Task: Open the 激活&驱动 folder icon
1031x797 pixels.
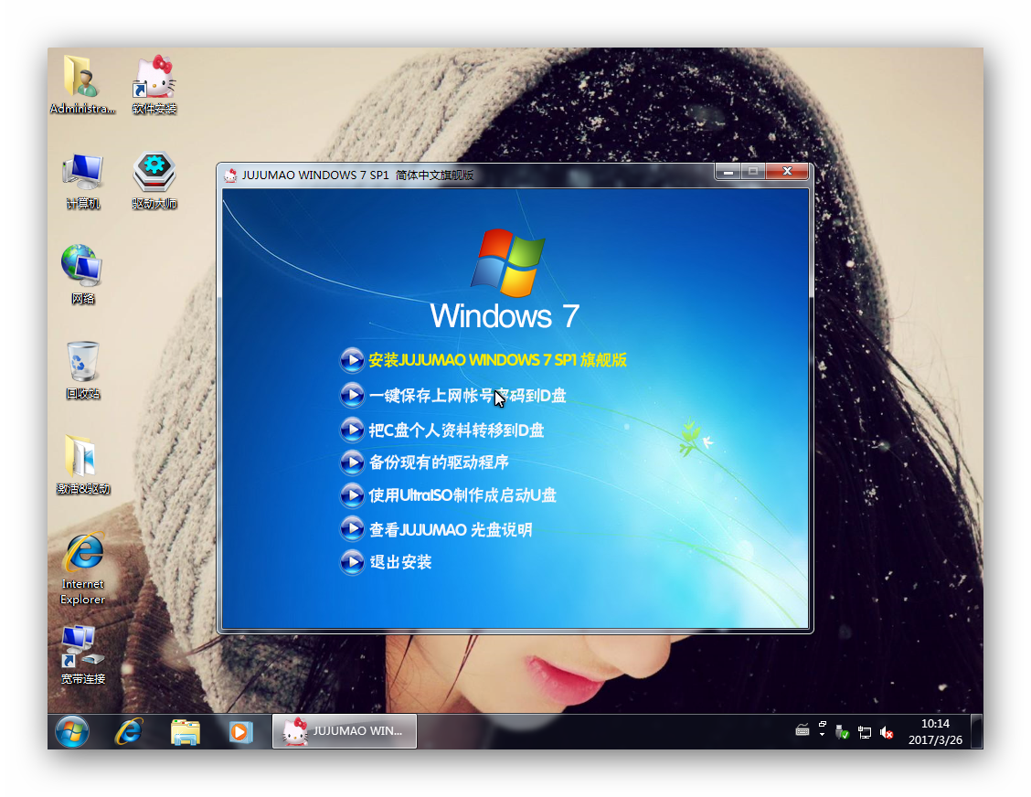Action: coord(83,465)
